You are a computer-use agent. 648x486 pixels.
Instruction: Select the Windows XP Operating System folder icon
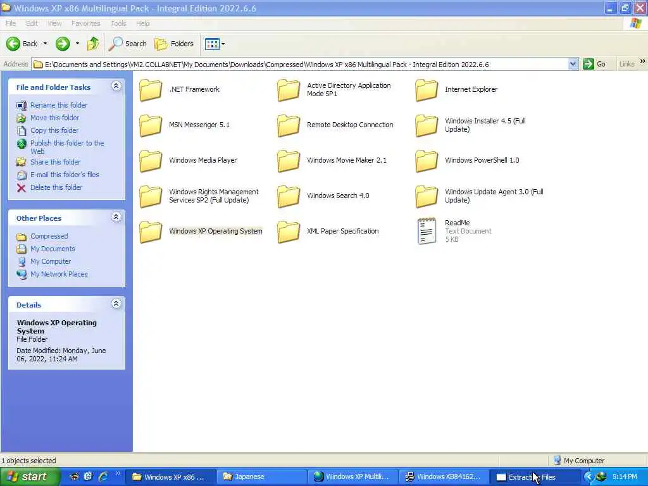[151, 232]
